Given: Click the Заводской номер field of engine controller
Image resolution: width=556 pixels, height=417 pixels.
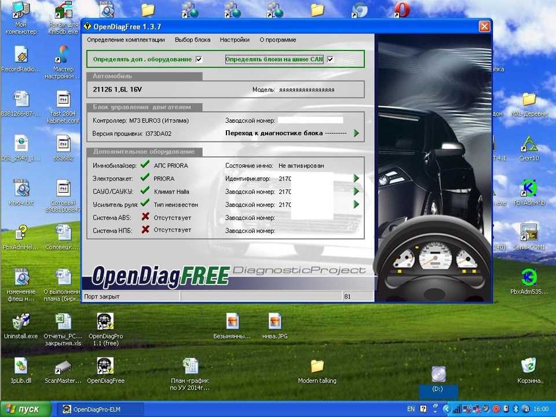Looking at the screenshot, I should (310, 120).
